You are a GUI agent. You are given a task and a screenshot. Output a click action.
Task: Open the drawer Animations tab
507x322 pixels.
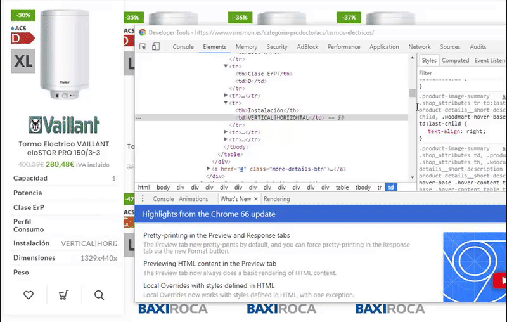(193, 199)
